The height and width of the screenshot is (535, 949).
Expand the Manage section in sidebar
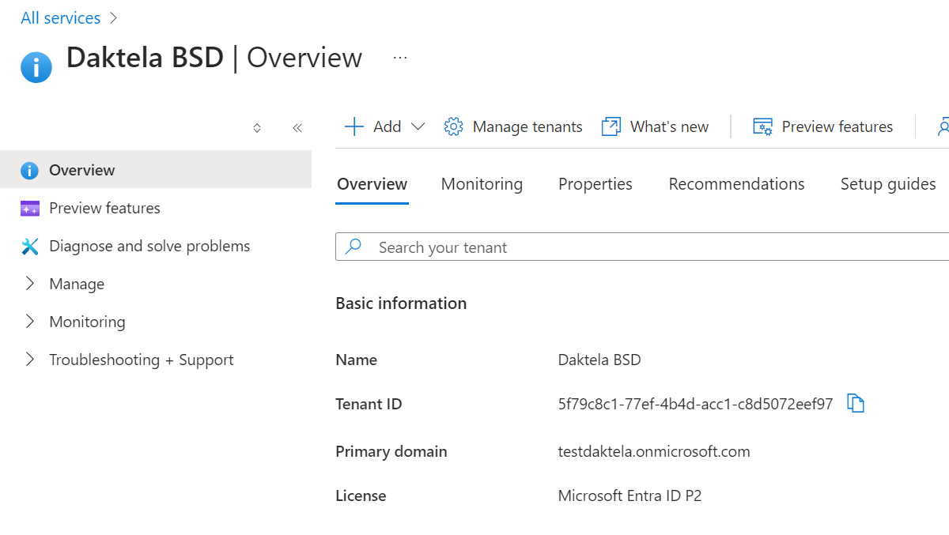(30, 284)
